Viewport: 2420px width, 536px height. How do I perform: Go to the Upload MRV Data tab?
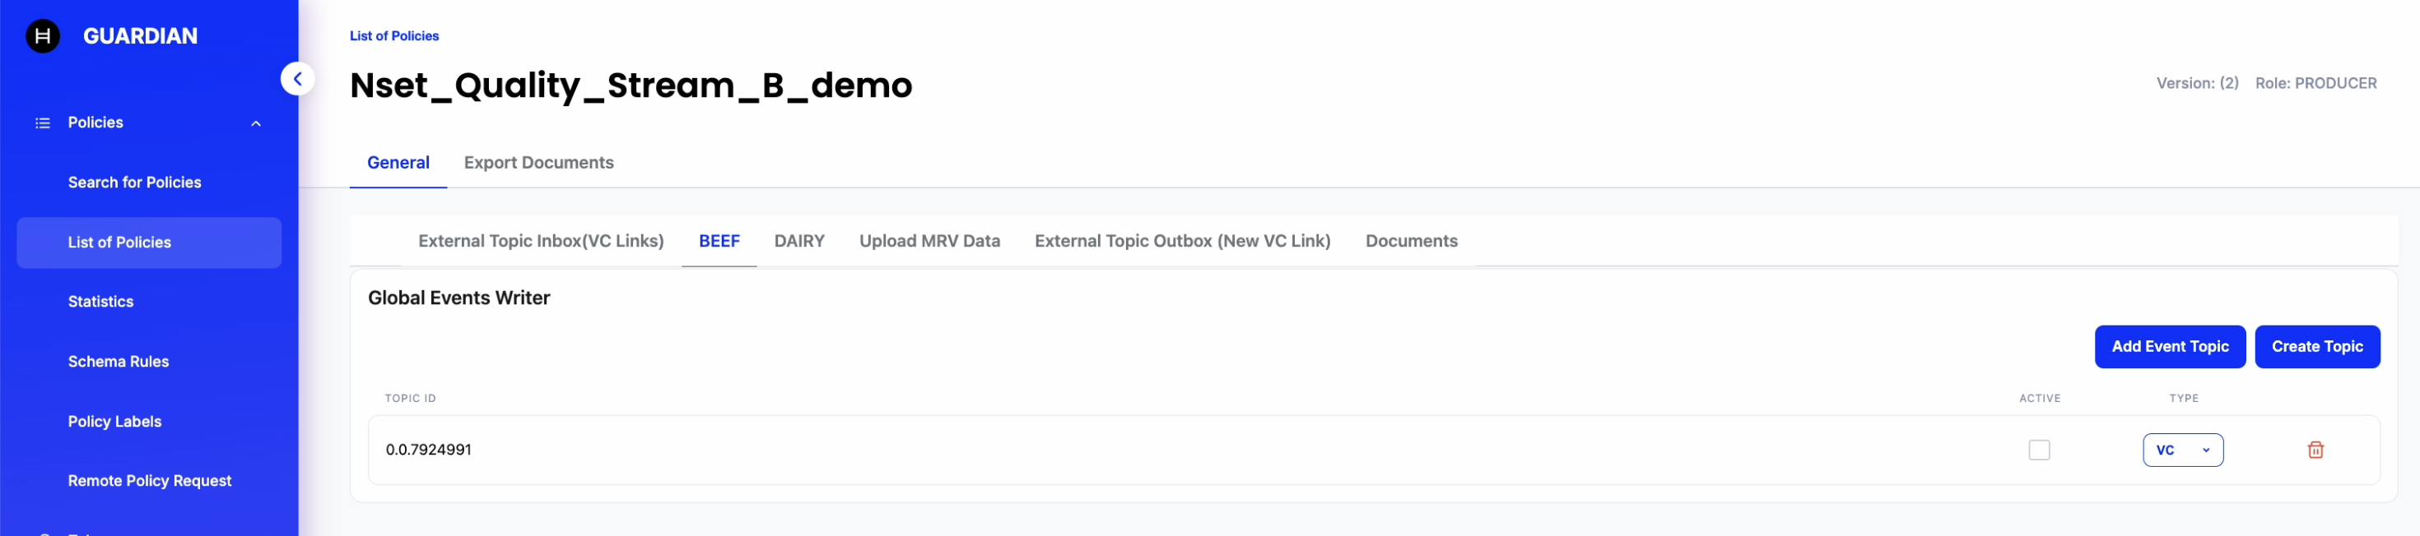pyautogui.click(x=929, y=241)
